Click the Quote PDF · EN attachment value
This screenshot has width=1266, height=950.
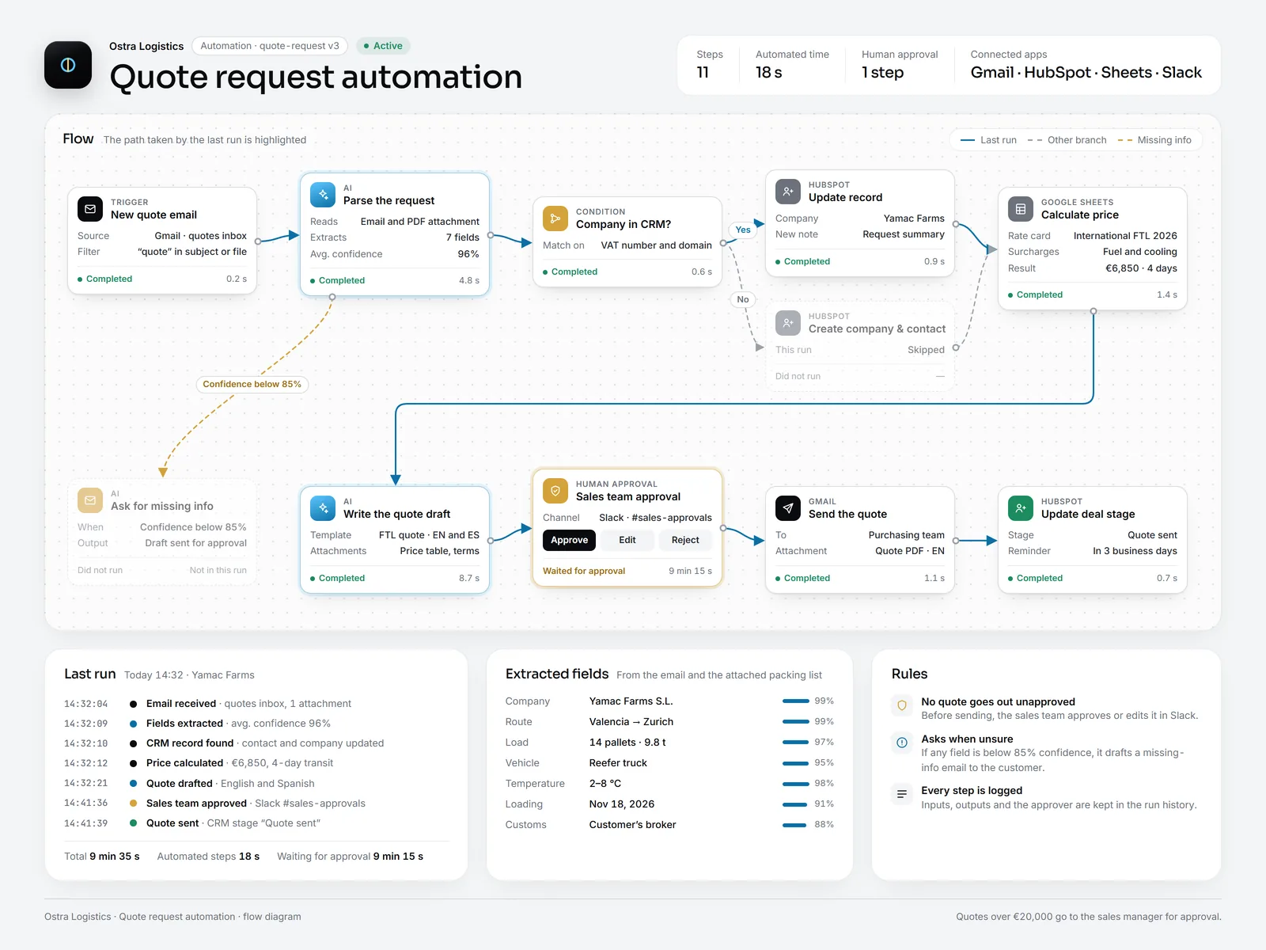point(910,551)
